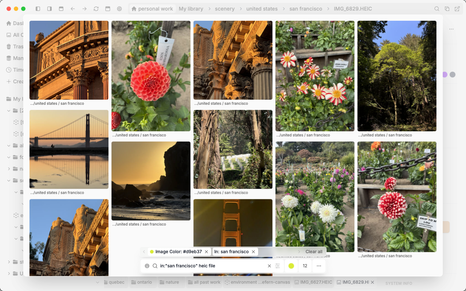Open preferences via the gear icon
The image size is (466, 291).
[x=119, y=8]
